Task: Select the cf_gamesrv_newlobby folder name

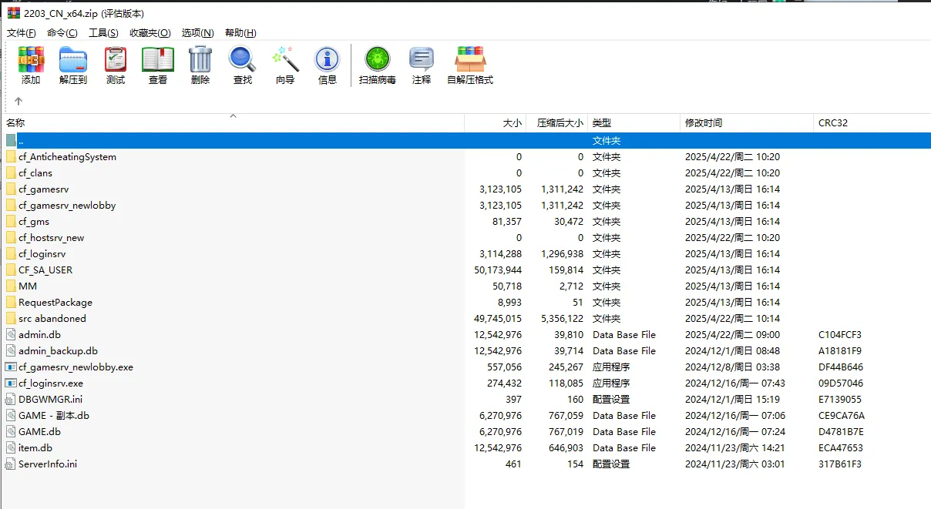Action: pos(67,205)
